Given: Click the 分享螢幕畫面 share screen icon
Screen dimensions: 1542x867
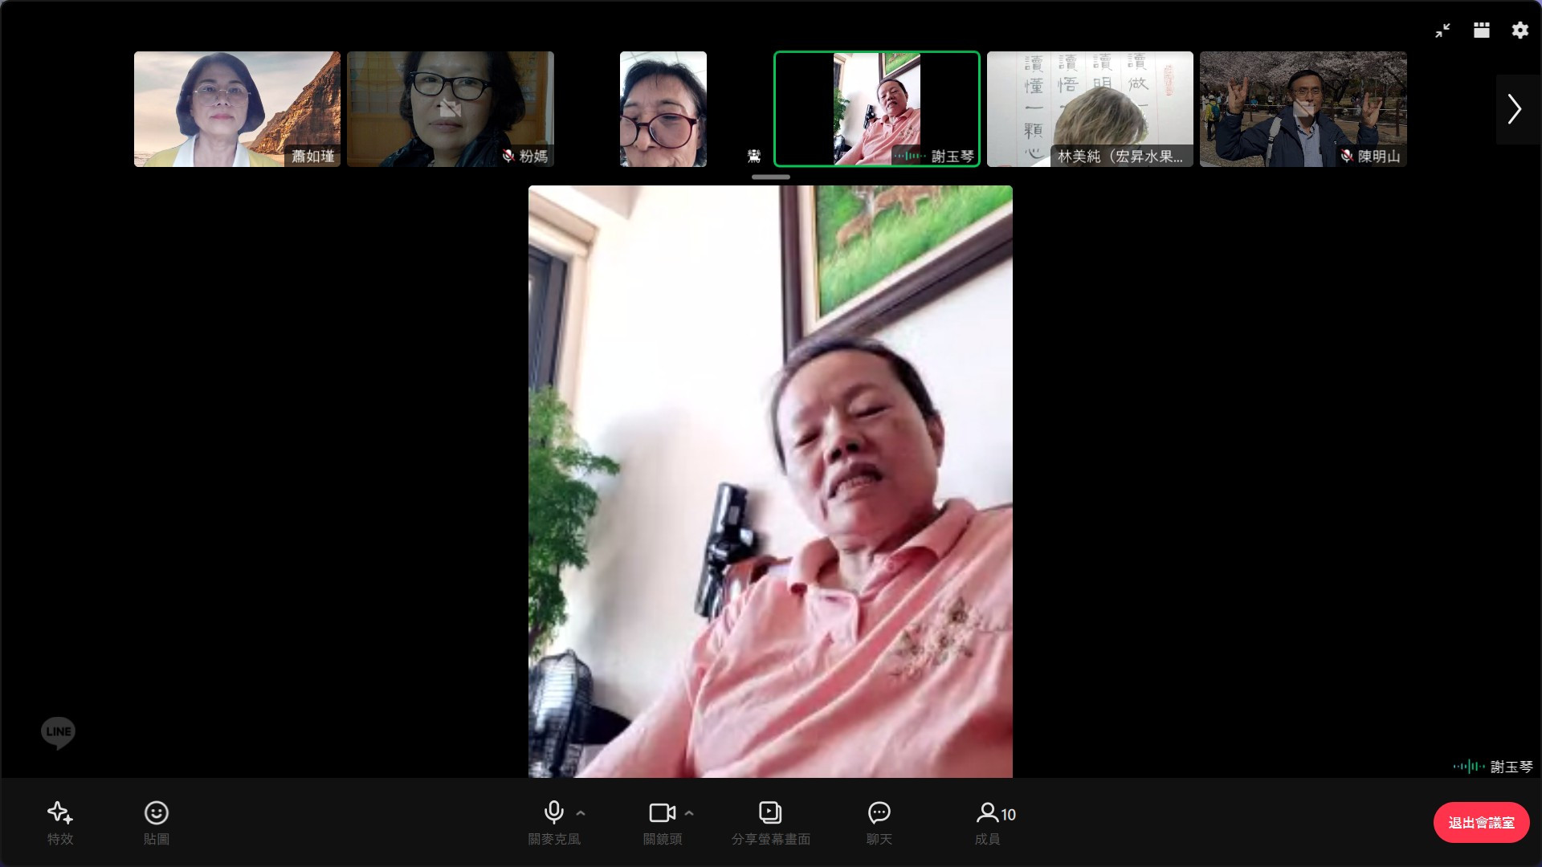Looking at the screenshot, I should [x=770, y=813].
